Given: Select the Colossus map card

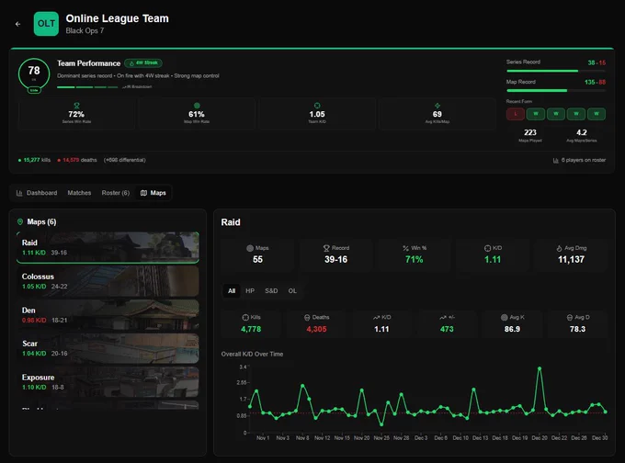Looking at the screenshot, I should point(108,281).
